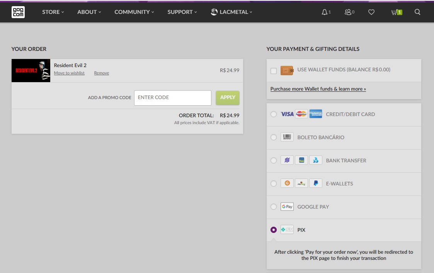The image size is (434, 273).
Task: Click the Boleto Bancário label
Action: pos(321,137)
